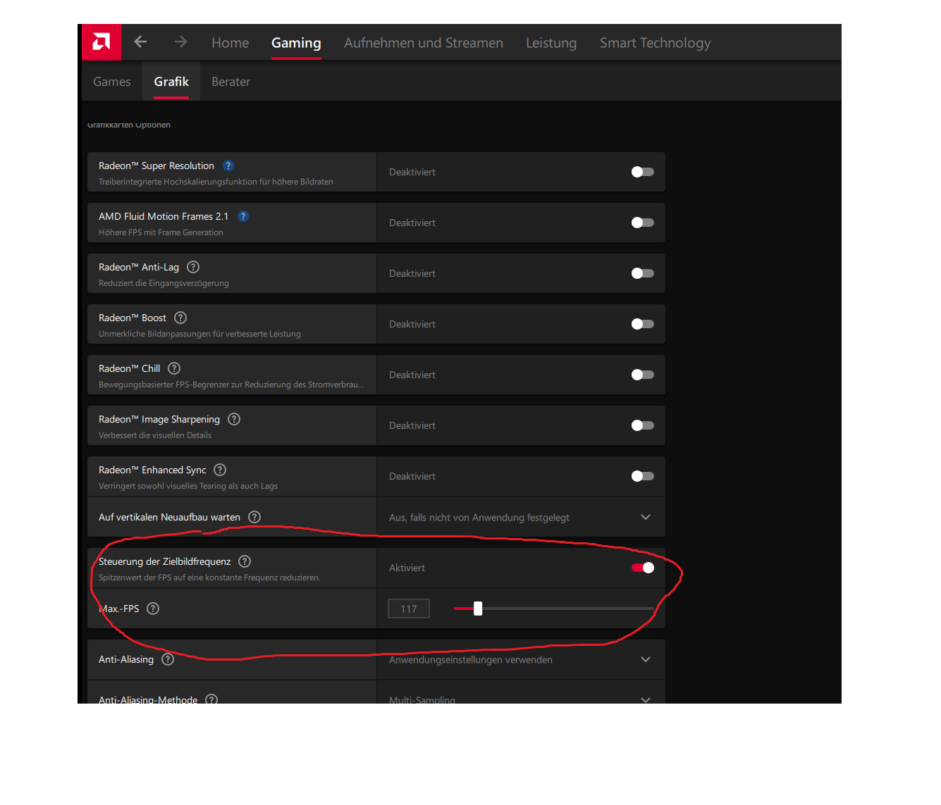The height and width of the screenshot is (805, 941).
Task: Click the Max.-FPS slider handle
Action: click(x=478, y=609)
